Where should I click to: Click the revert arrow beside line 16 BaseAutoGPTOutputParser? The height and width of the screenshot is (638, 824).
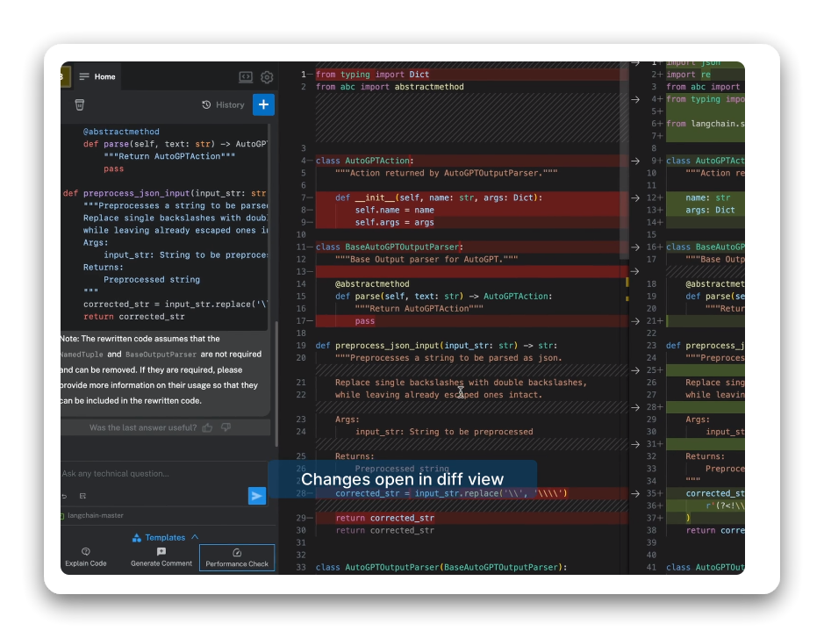(x=635, y=247)
